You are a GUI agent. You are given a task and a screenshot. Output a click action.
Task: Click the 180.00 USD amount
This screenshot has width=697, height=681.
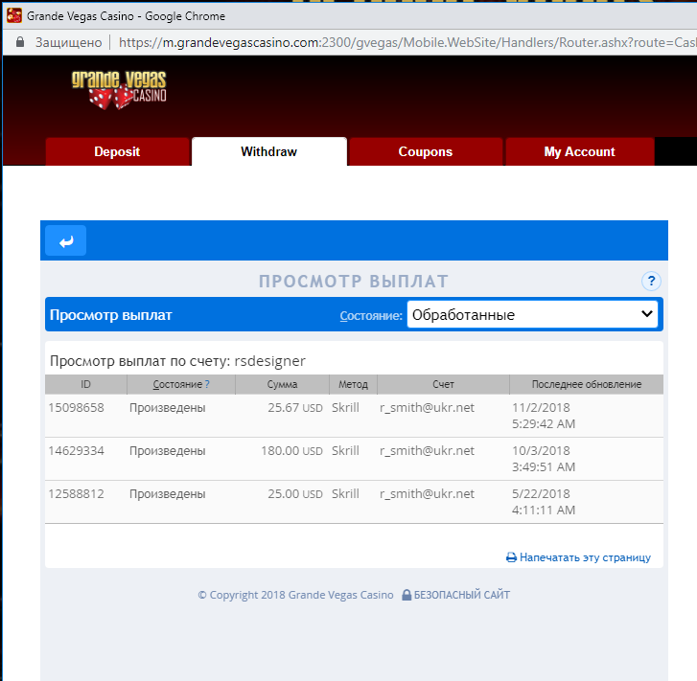(x=291, y=451)
